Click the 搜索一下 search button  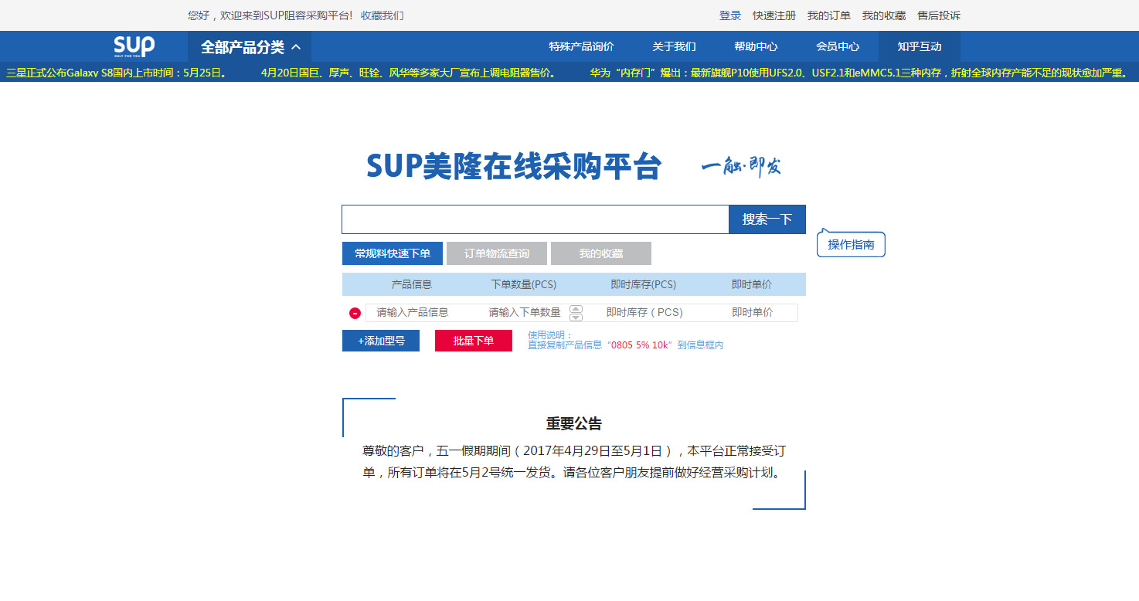pyautogui.click(x=767, y=219)
